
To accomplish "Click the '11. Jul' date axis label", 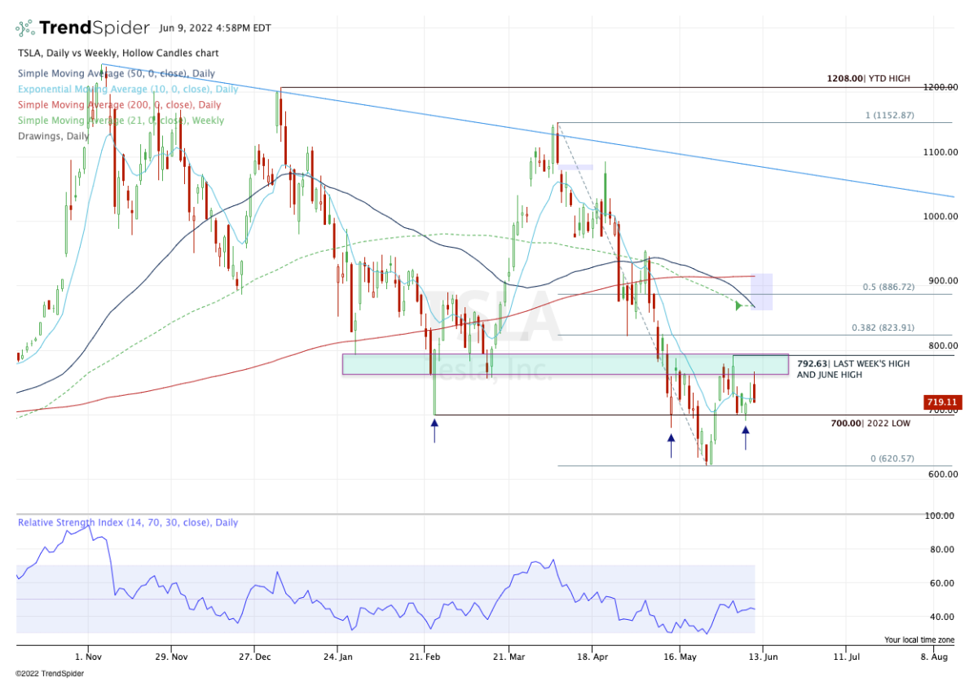I will click(x=848, y=656).
